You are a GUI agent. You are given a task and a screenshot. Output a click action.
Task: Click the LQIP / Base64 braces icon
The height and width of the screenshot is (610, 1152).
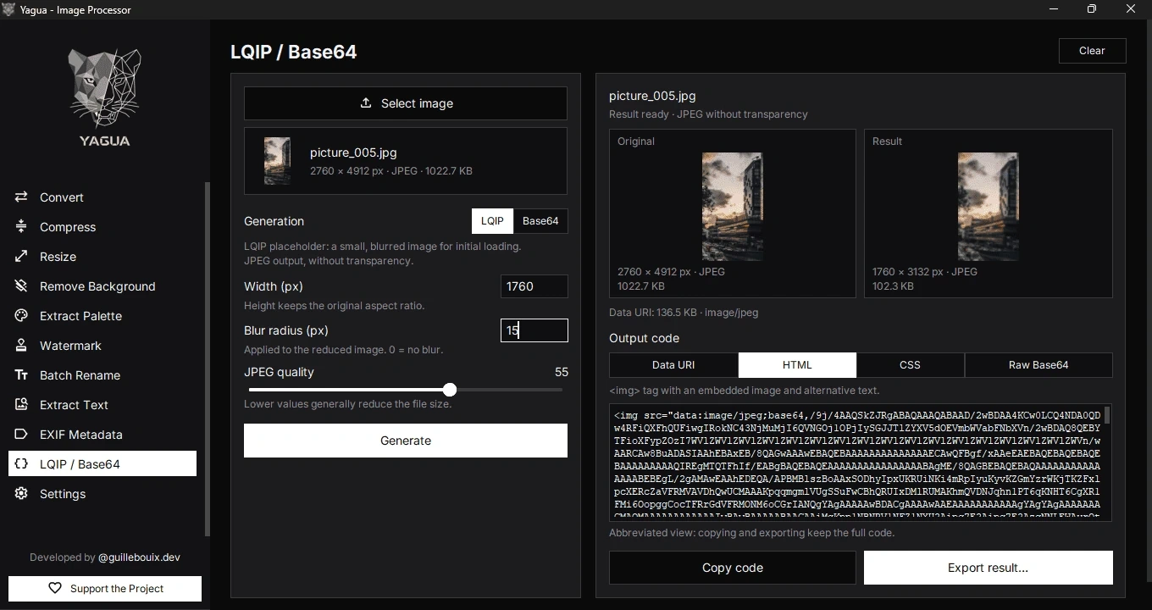coord(21,464)
